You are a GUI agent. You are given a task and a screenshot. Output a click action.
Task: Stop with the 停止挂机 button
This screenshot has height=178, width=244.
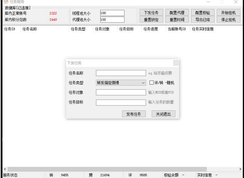(x=228, y=20)
